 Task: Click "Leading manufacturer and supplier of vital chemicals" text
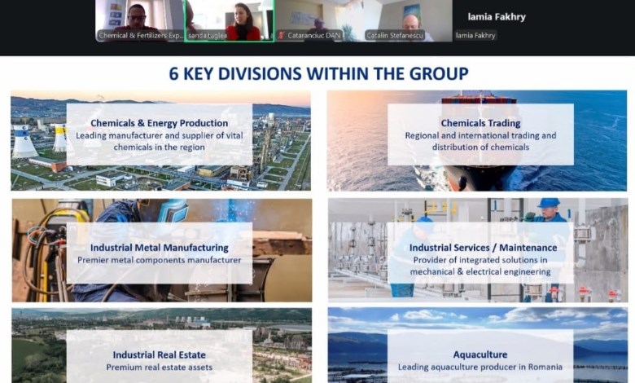click(159, 142)
